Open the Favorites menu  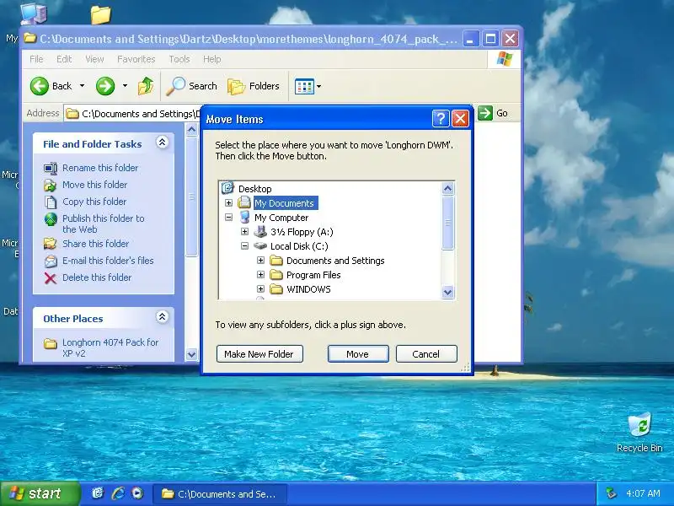coord(136,59)
